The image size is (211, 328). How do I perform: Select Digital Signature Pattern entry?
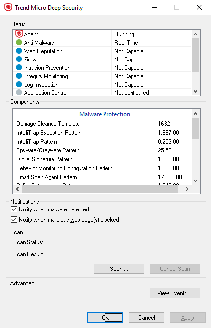point(44,159)
